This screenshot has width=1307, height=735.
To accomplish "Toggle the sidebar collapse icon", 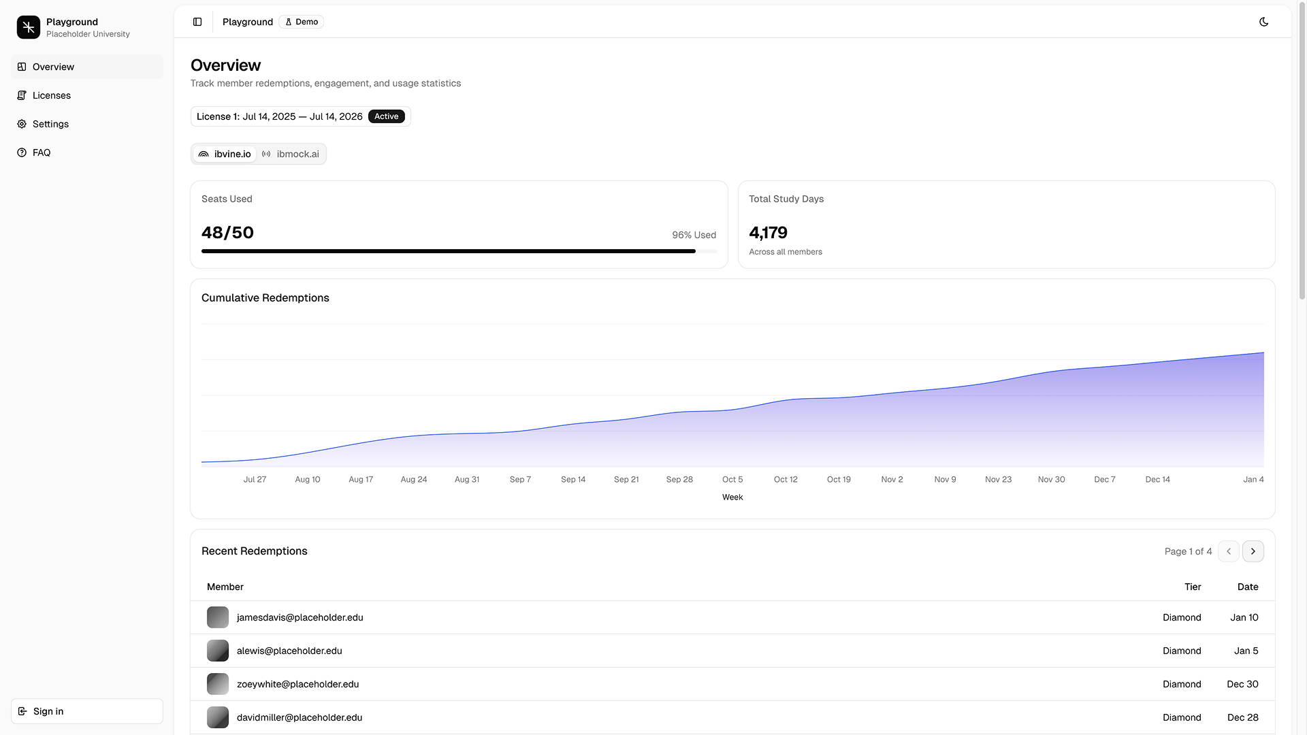I will 197,22.
